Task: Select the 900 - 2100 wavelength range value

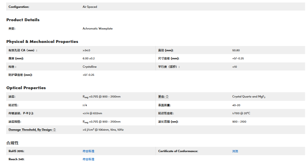Action: point(239,122)
